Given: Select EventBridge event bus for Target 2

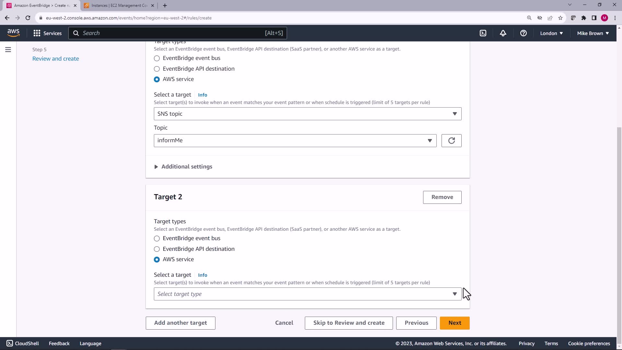Looking at the screenshot, I should pyautogui.click(x=157, y=239).
